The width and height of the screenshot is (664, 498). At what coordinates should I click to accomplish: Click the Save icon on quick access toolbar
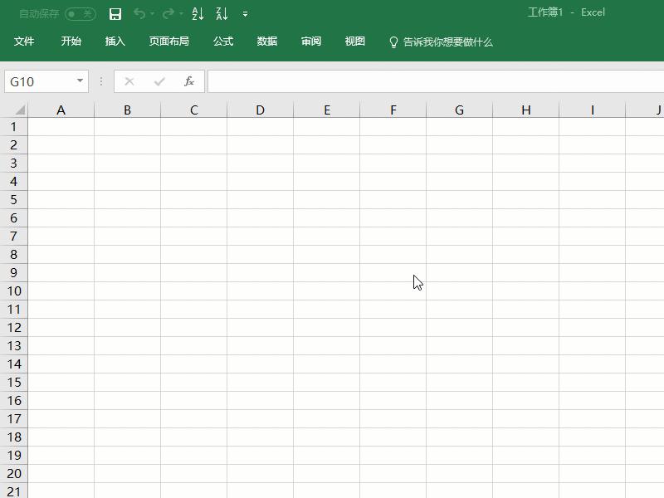[115, 13]
